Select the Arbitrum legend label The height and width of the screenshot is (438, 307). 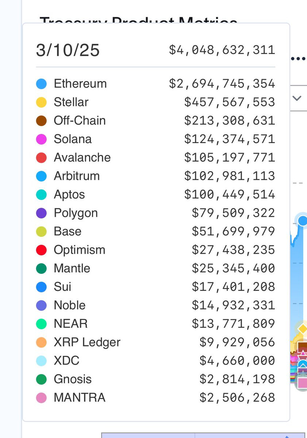77,176
